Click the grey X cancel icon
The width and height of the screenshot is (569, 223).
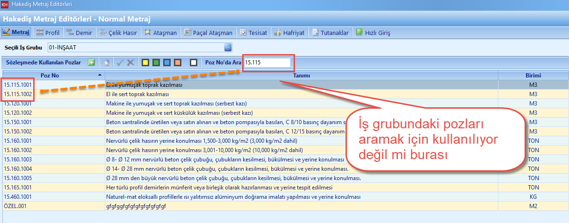131,63
